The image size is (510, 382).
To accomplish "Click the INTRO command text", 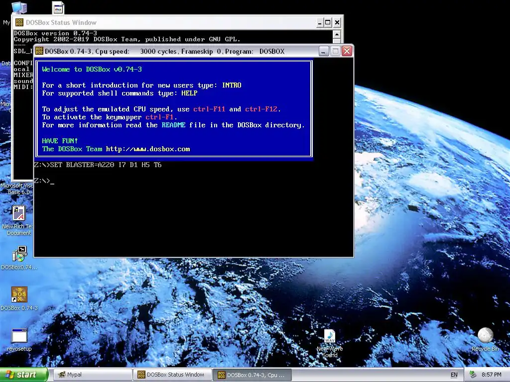I will click(x=232, y=85).
